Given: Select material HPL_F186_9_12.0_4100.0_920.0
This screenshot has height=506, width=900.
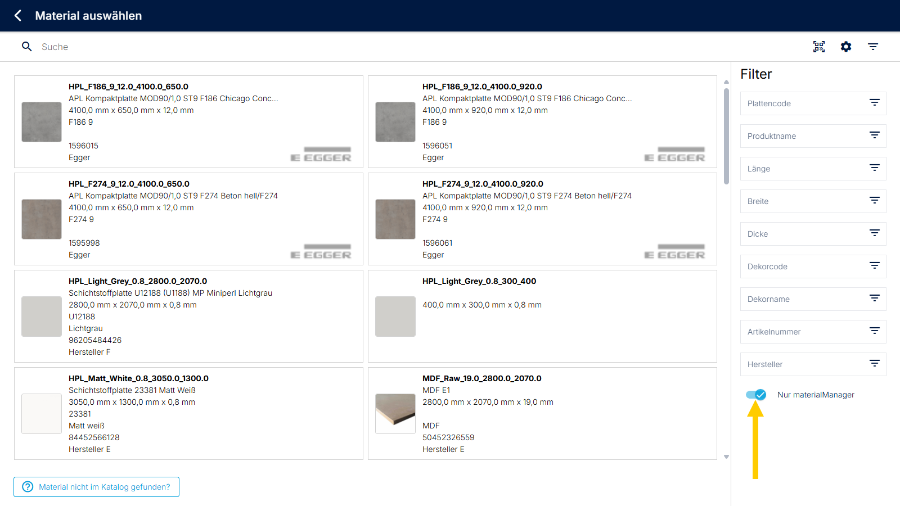Looking at the screenshot, I should pos(542,122).
